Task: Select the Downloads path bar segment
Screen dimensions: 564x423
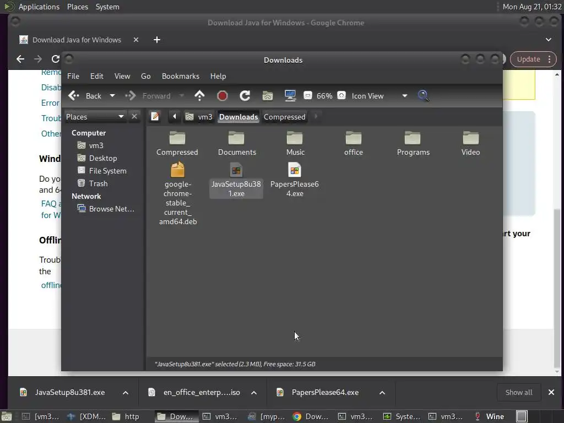Action: pos(238,117)
